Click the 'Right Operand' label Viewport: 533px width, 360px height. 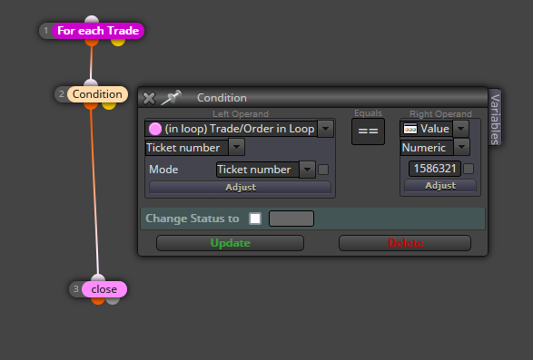click(440, 113)
